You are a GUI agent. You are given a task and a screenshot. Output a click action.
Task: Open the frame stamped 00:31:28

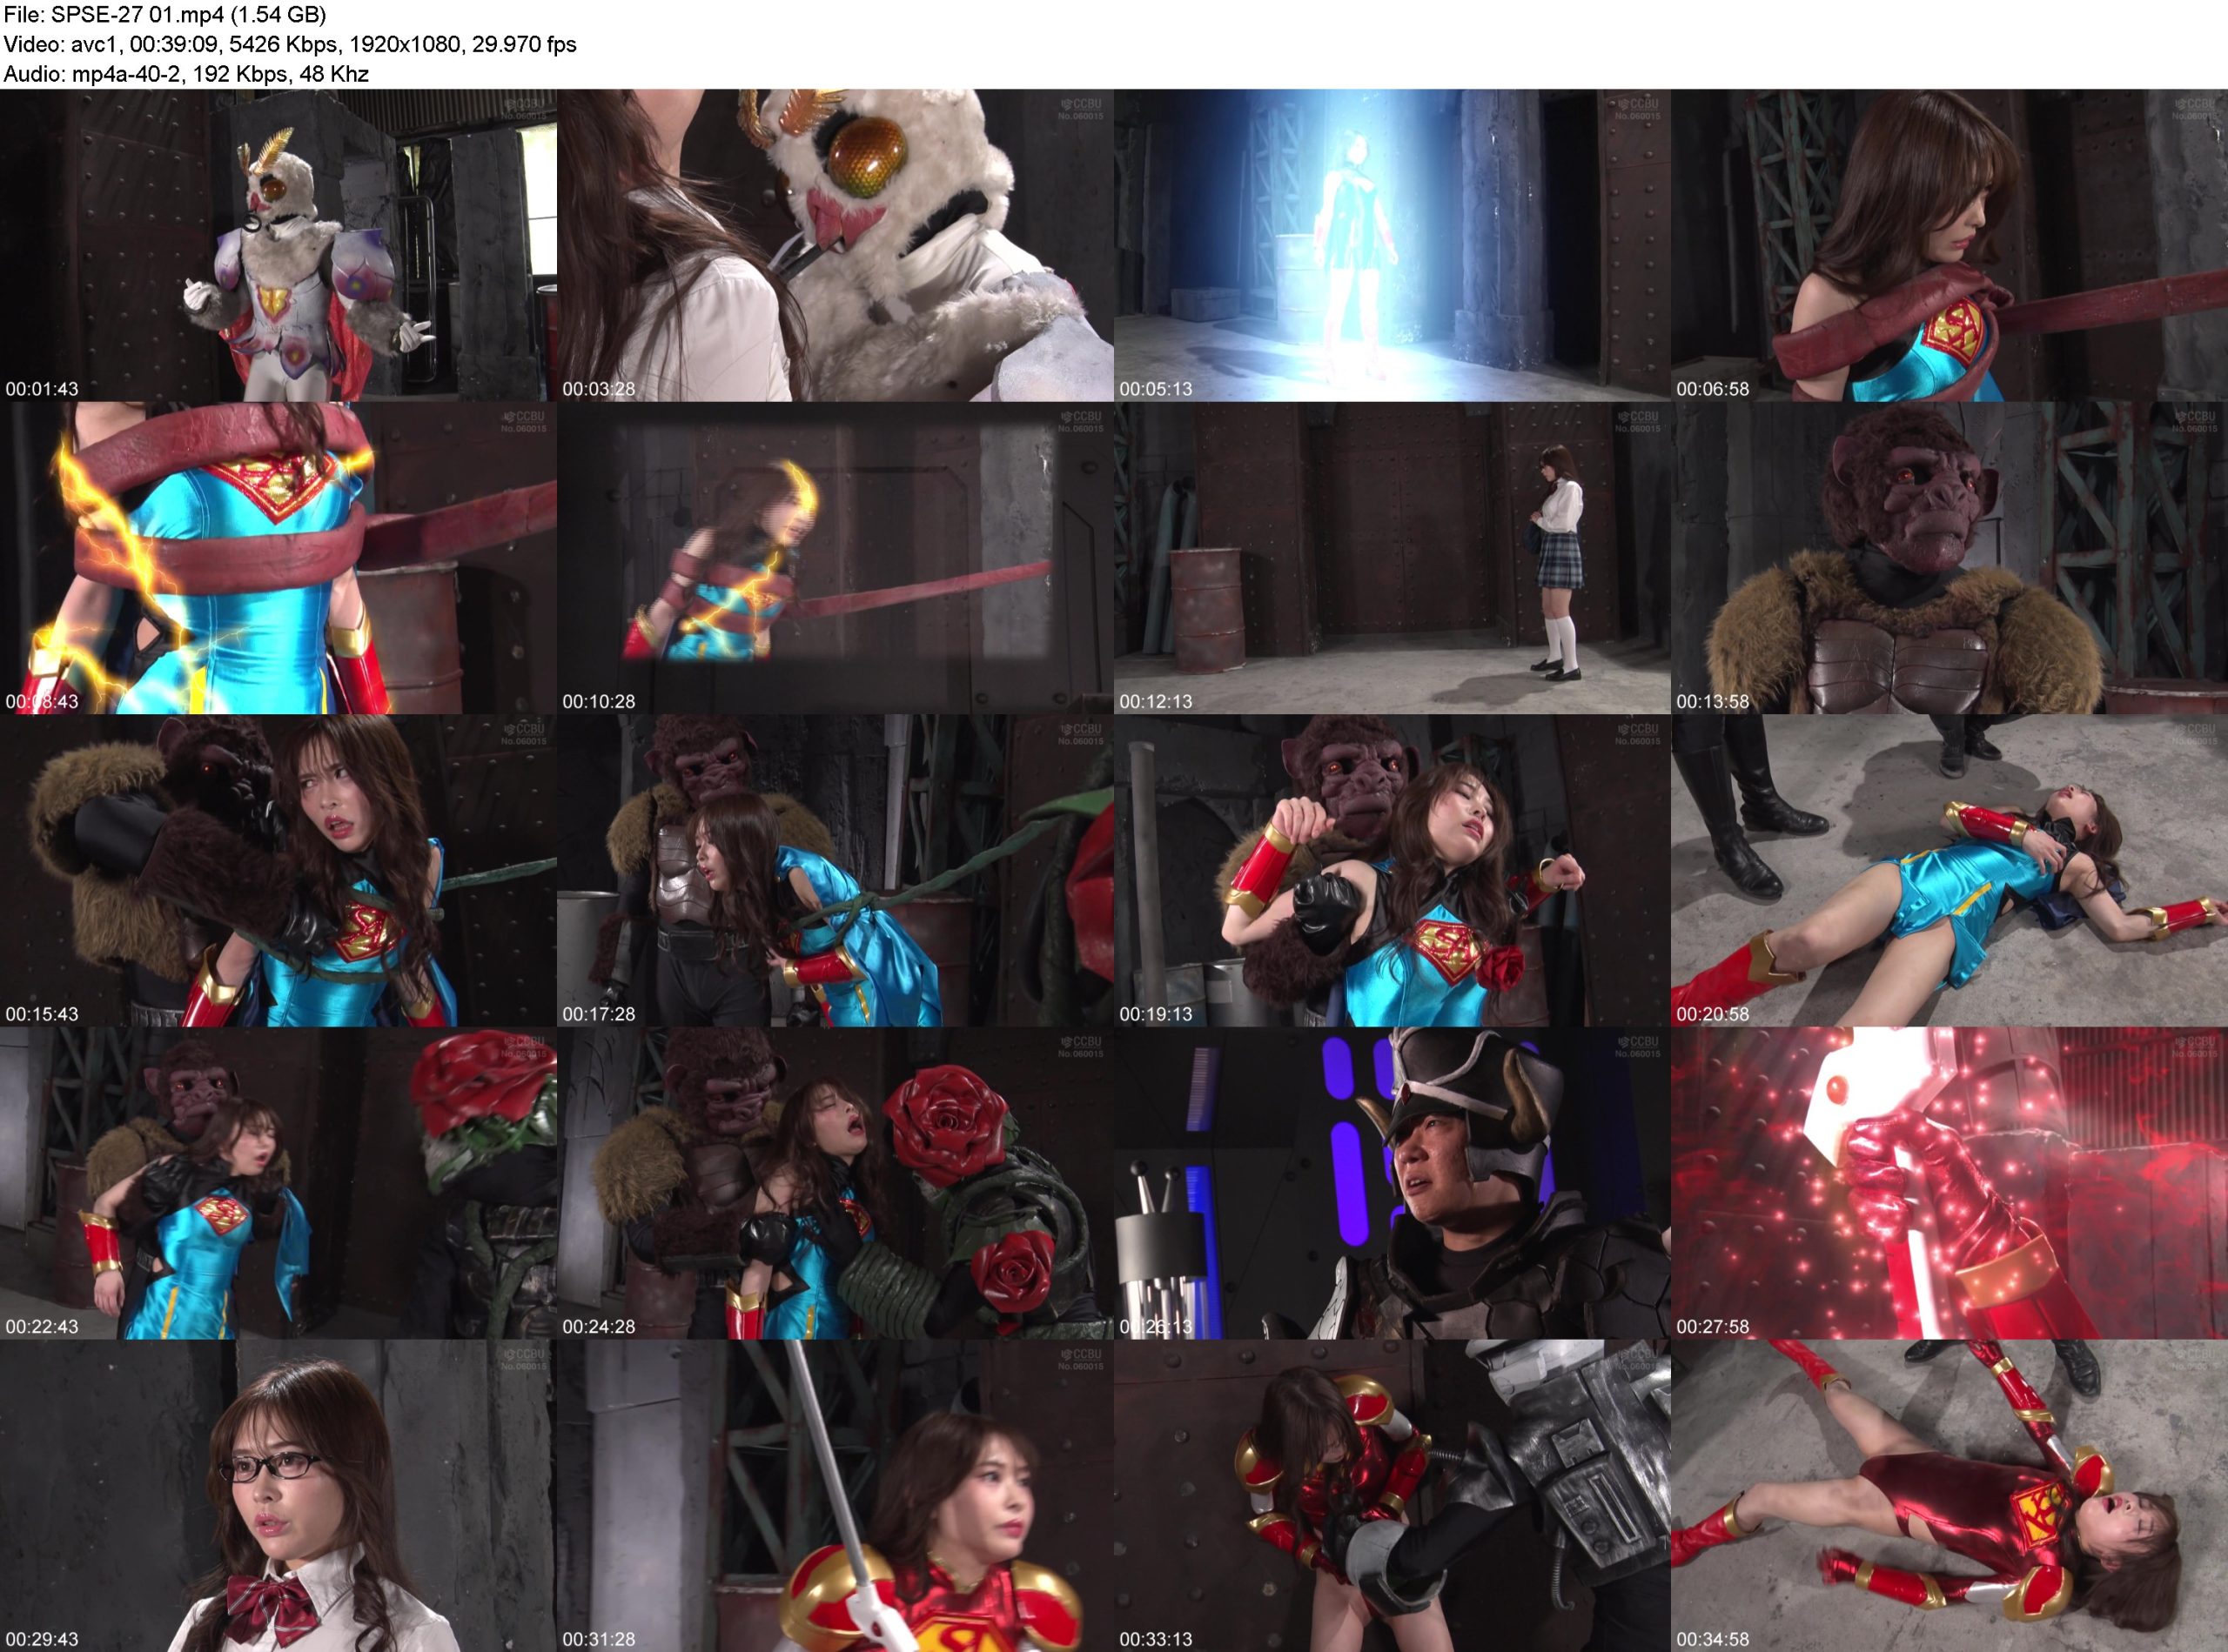click(x=835, y=1495)
